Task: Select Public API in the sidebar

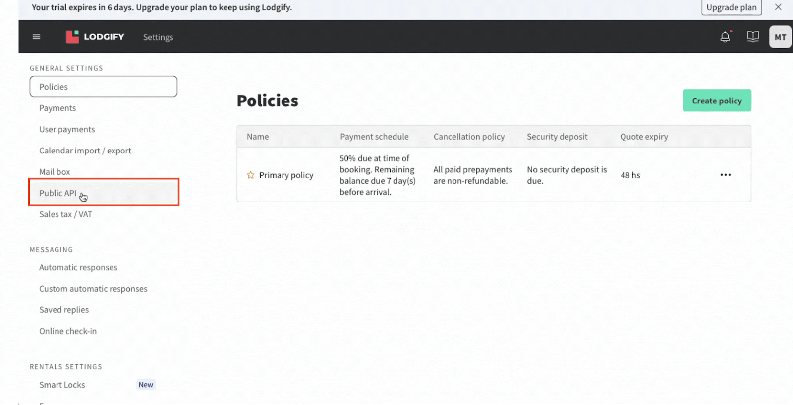Action: (x=58, y=193)
